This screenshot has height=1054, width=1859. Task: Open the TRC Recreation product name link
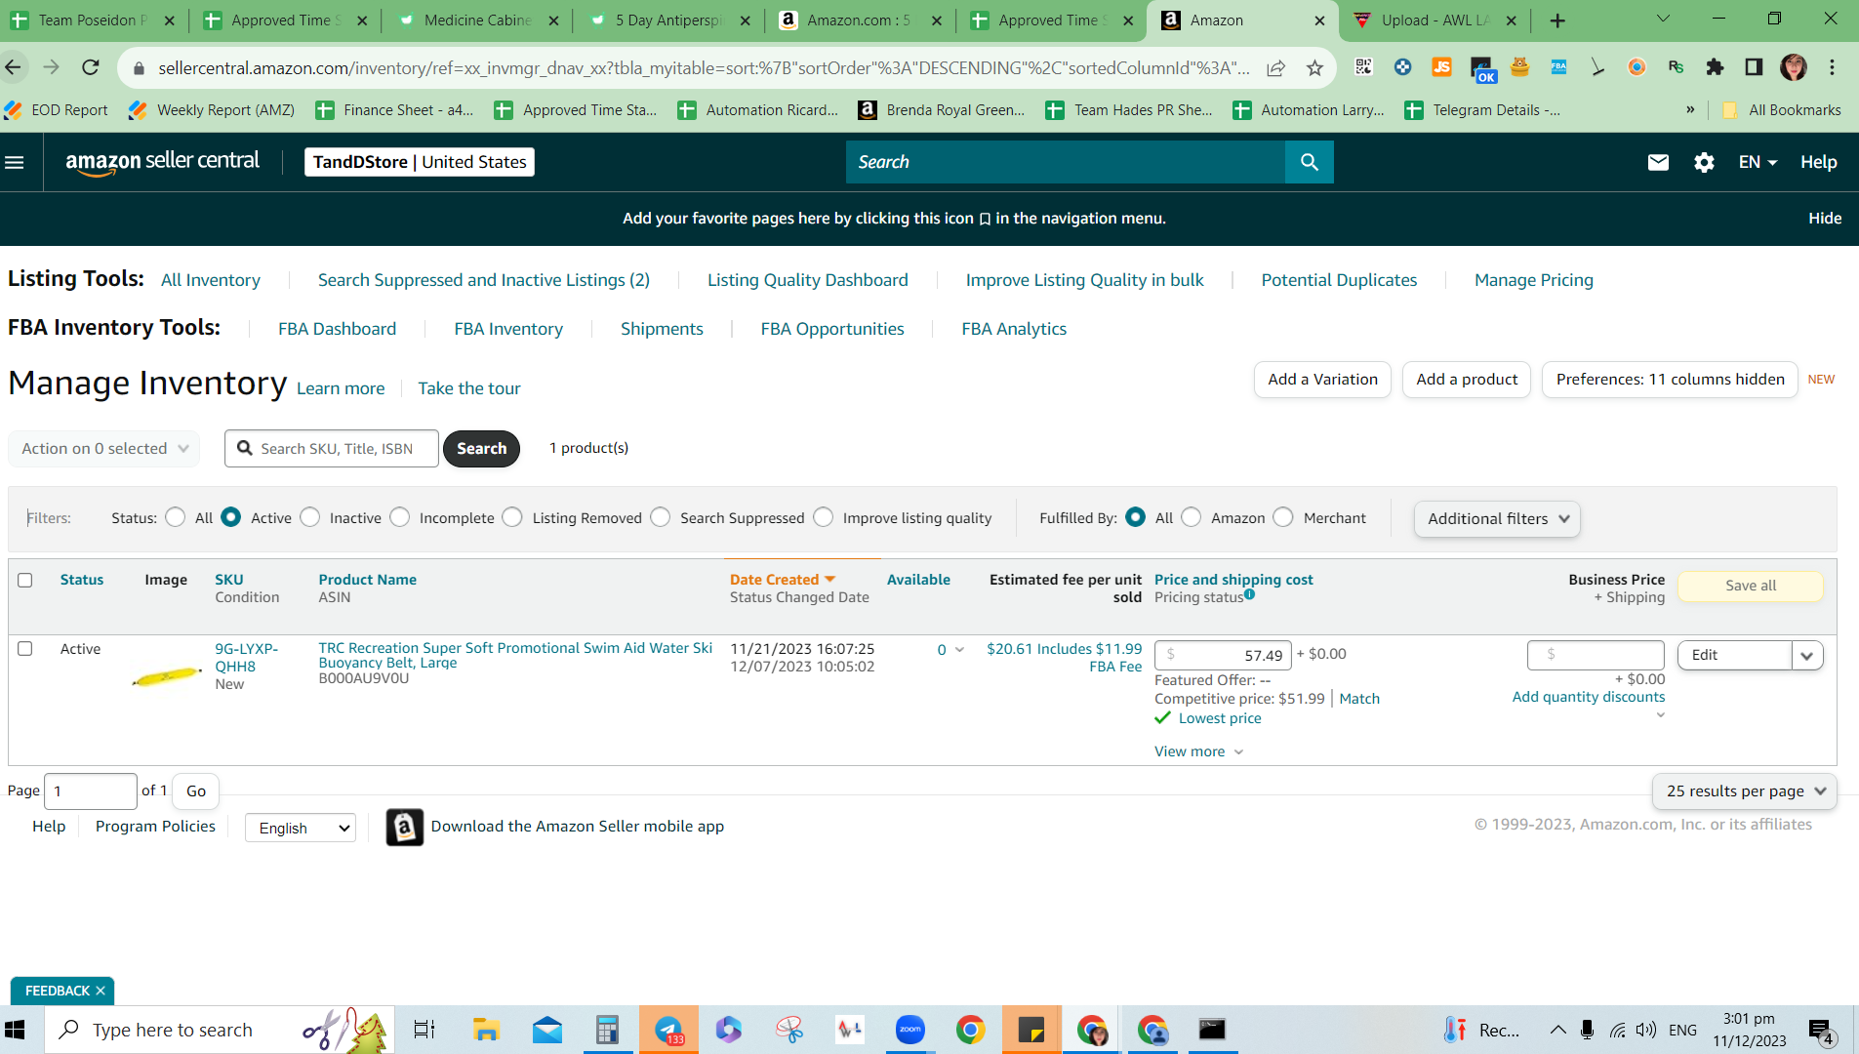click(x=515, y=655)
